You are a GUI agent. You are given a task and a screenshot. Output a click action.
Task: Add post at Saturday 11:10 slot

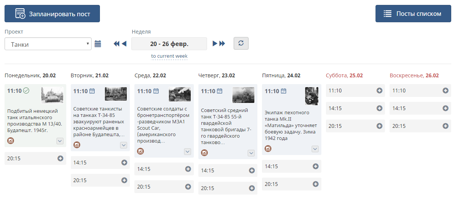click(379, 91)
